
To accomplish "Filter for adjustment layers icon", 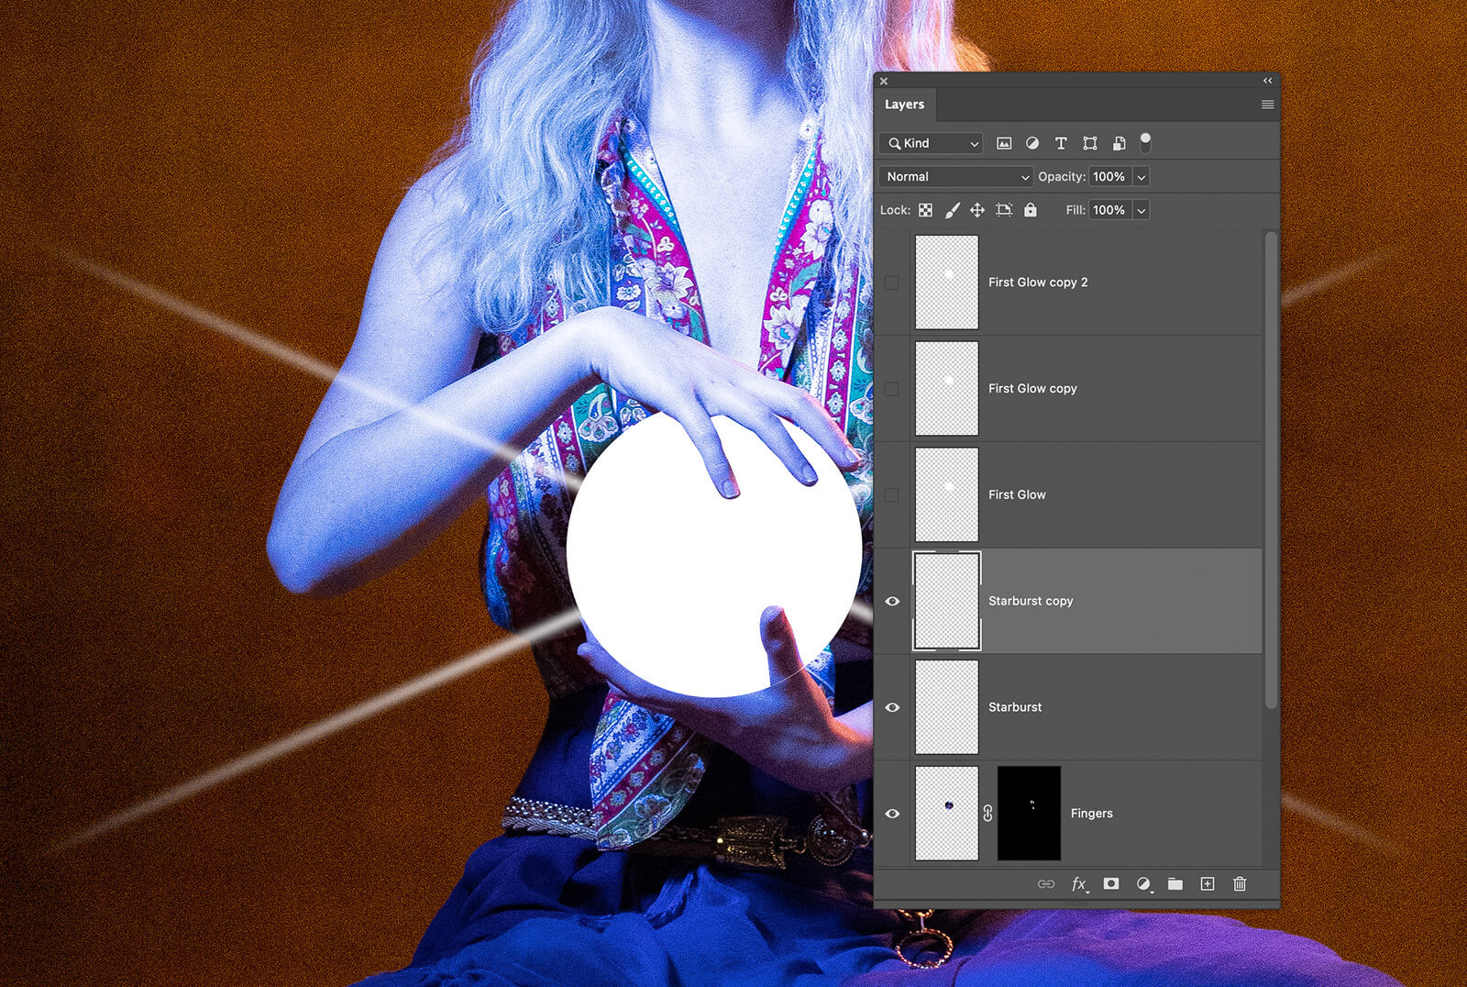I will click(x=1032, y=143).
